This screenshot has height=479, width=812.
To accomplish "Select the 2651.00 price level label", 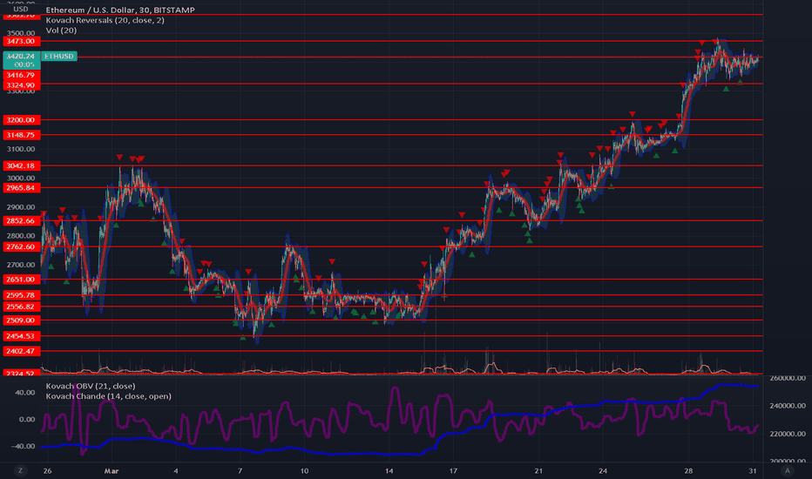I will point(21,279).
